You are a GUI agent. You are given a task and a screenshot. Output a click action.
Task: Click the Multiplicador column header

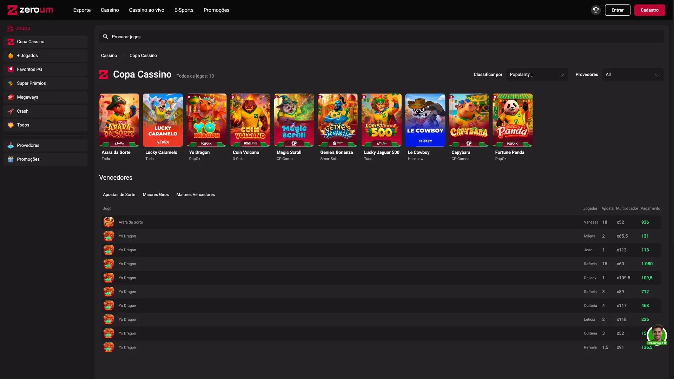(627, 208)
